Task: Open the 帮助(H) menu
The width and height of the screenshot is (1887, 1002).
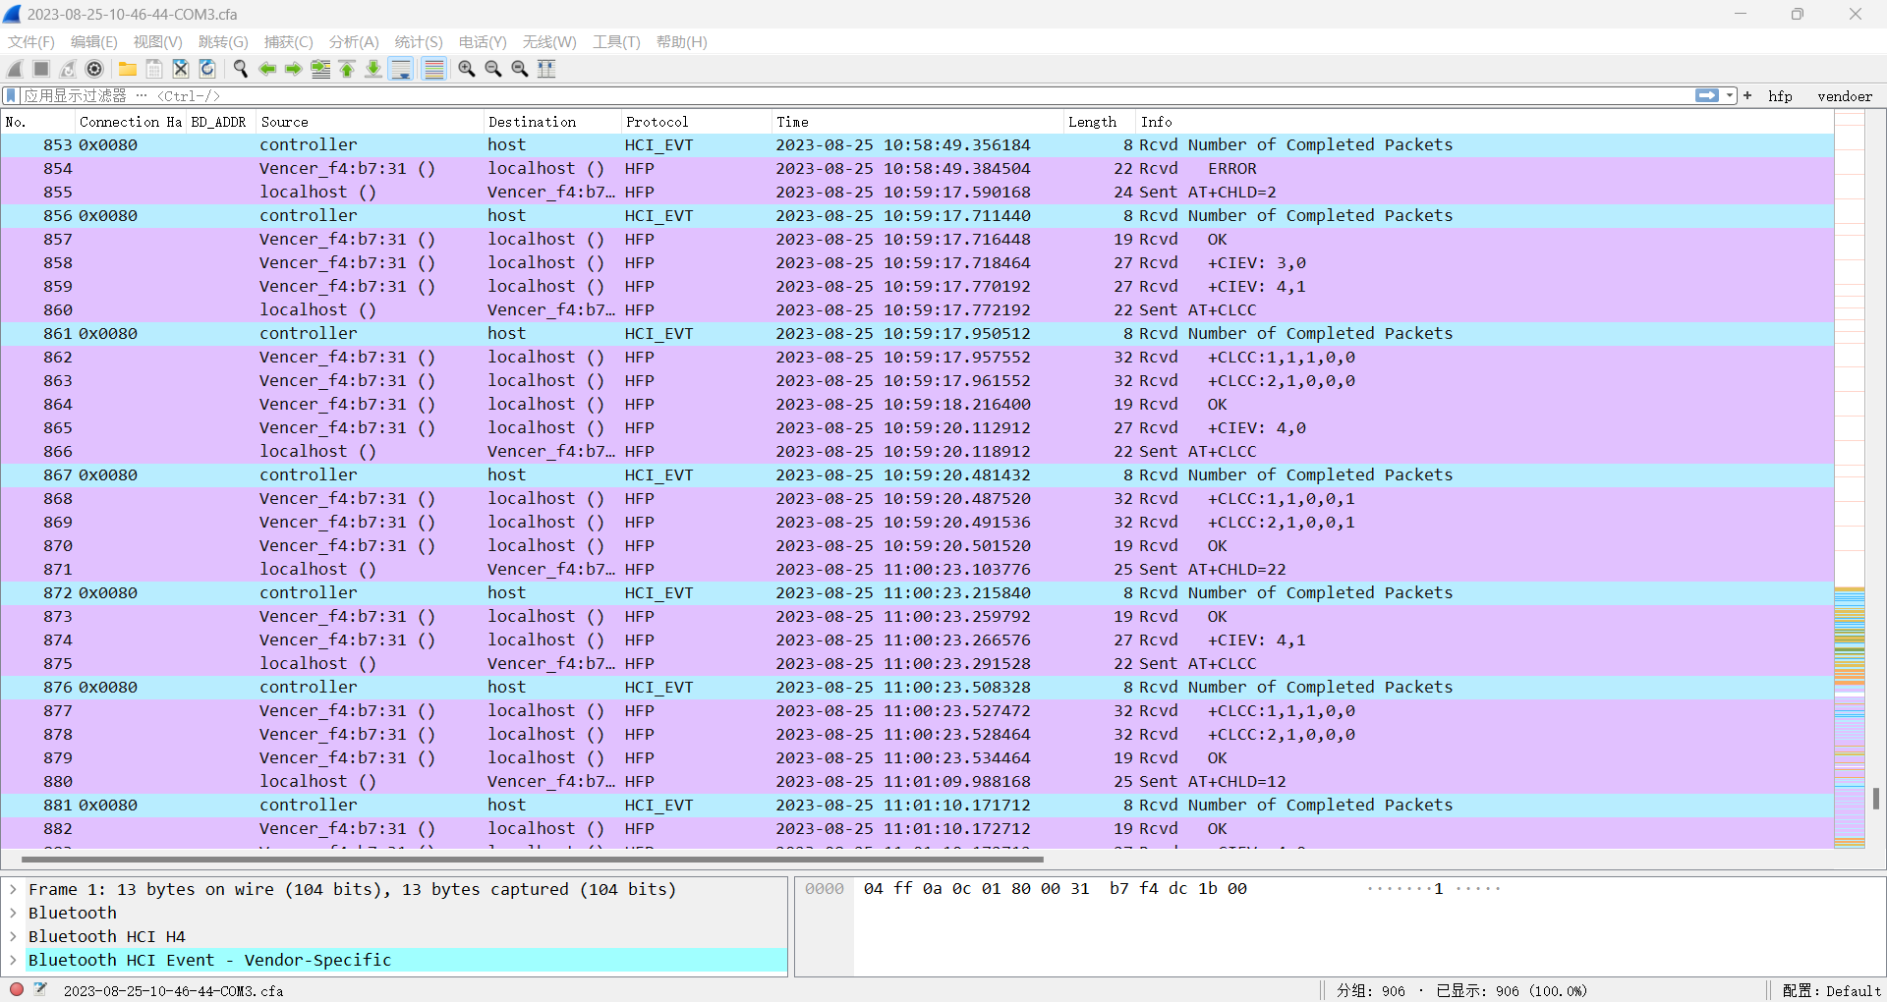Action: coord(682,42)
